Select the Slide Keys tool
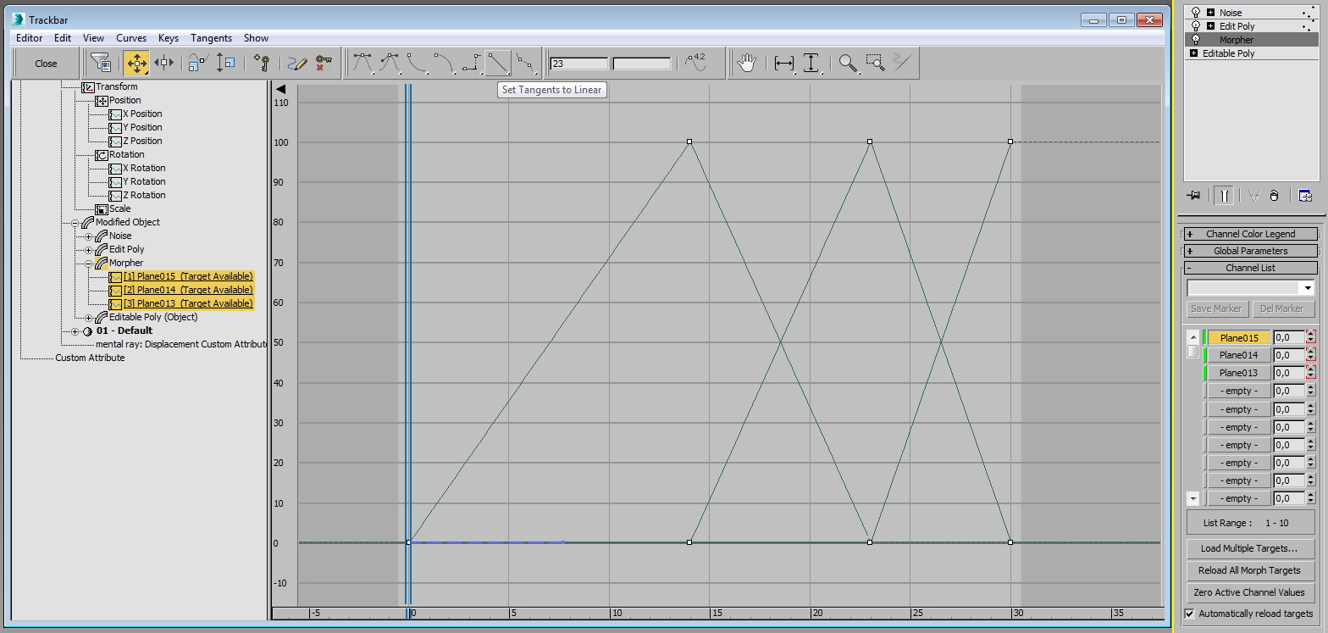The image size is (1328, 633). click(x=164, y=63)
